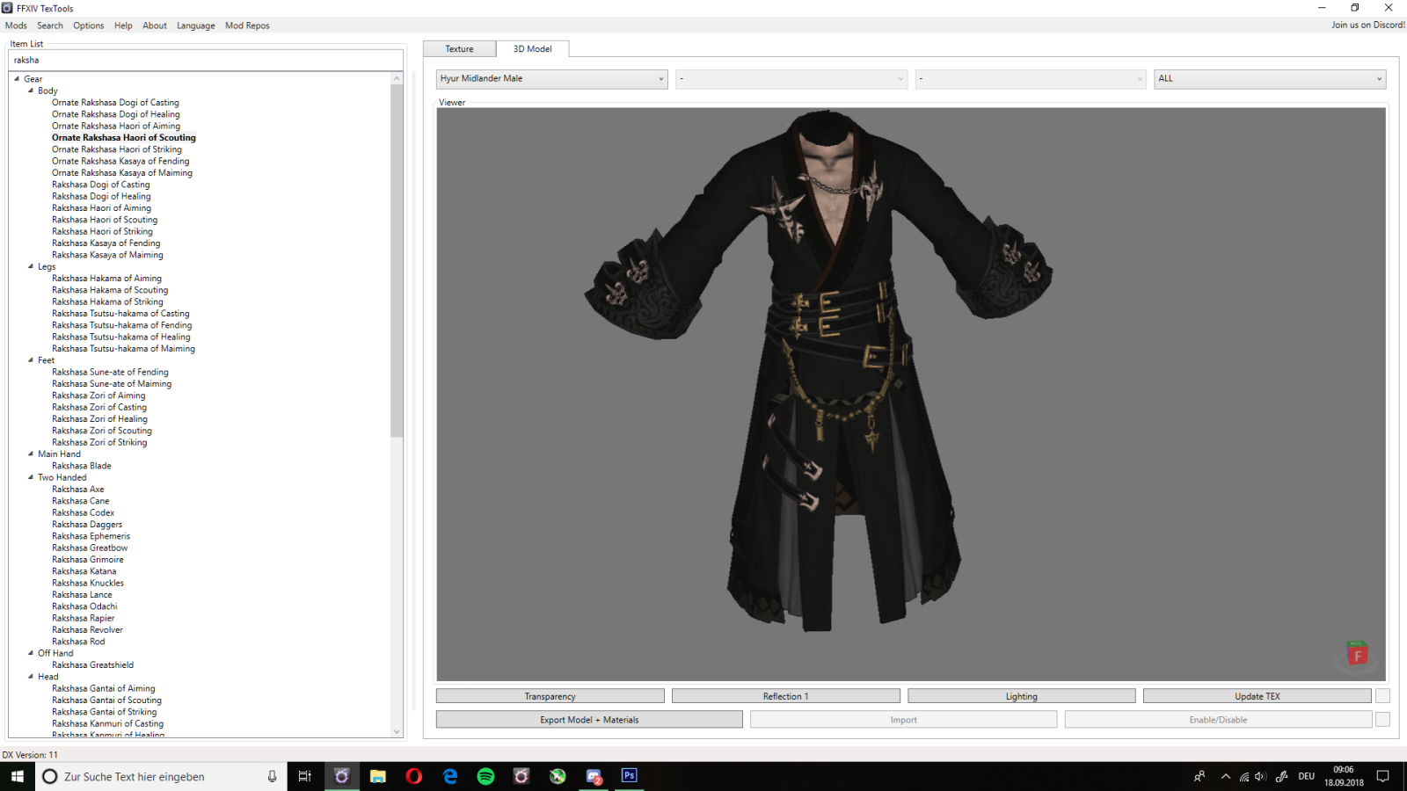Switch to the Texture tab
Viewport: 1407px width, 791px height.
pyautogui.click(x=459, y=49)
